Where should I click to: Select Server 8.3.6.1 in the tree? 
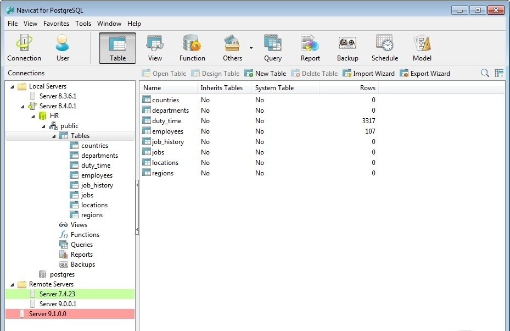58,96
